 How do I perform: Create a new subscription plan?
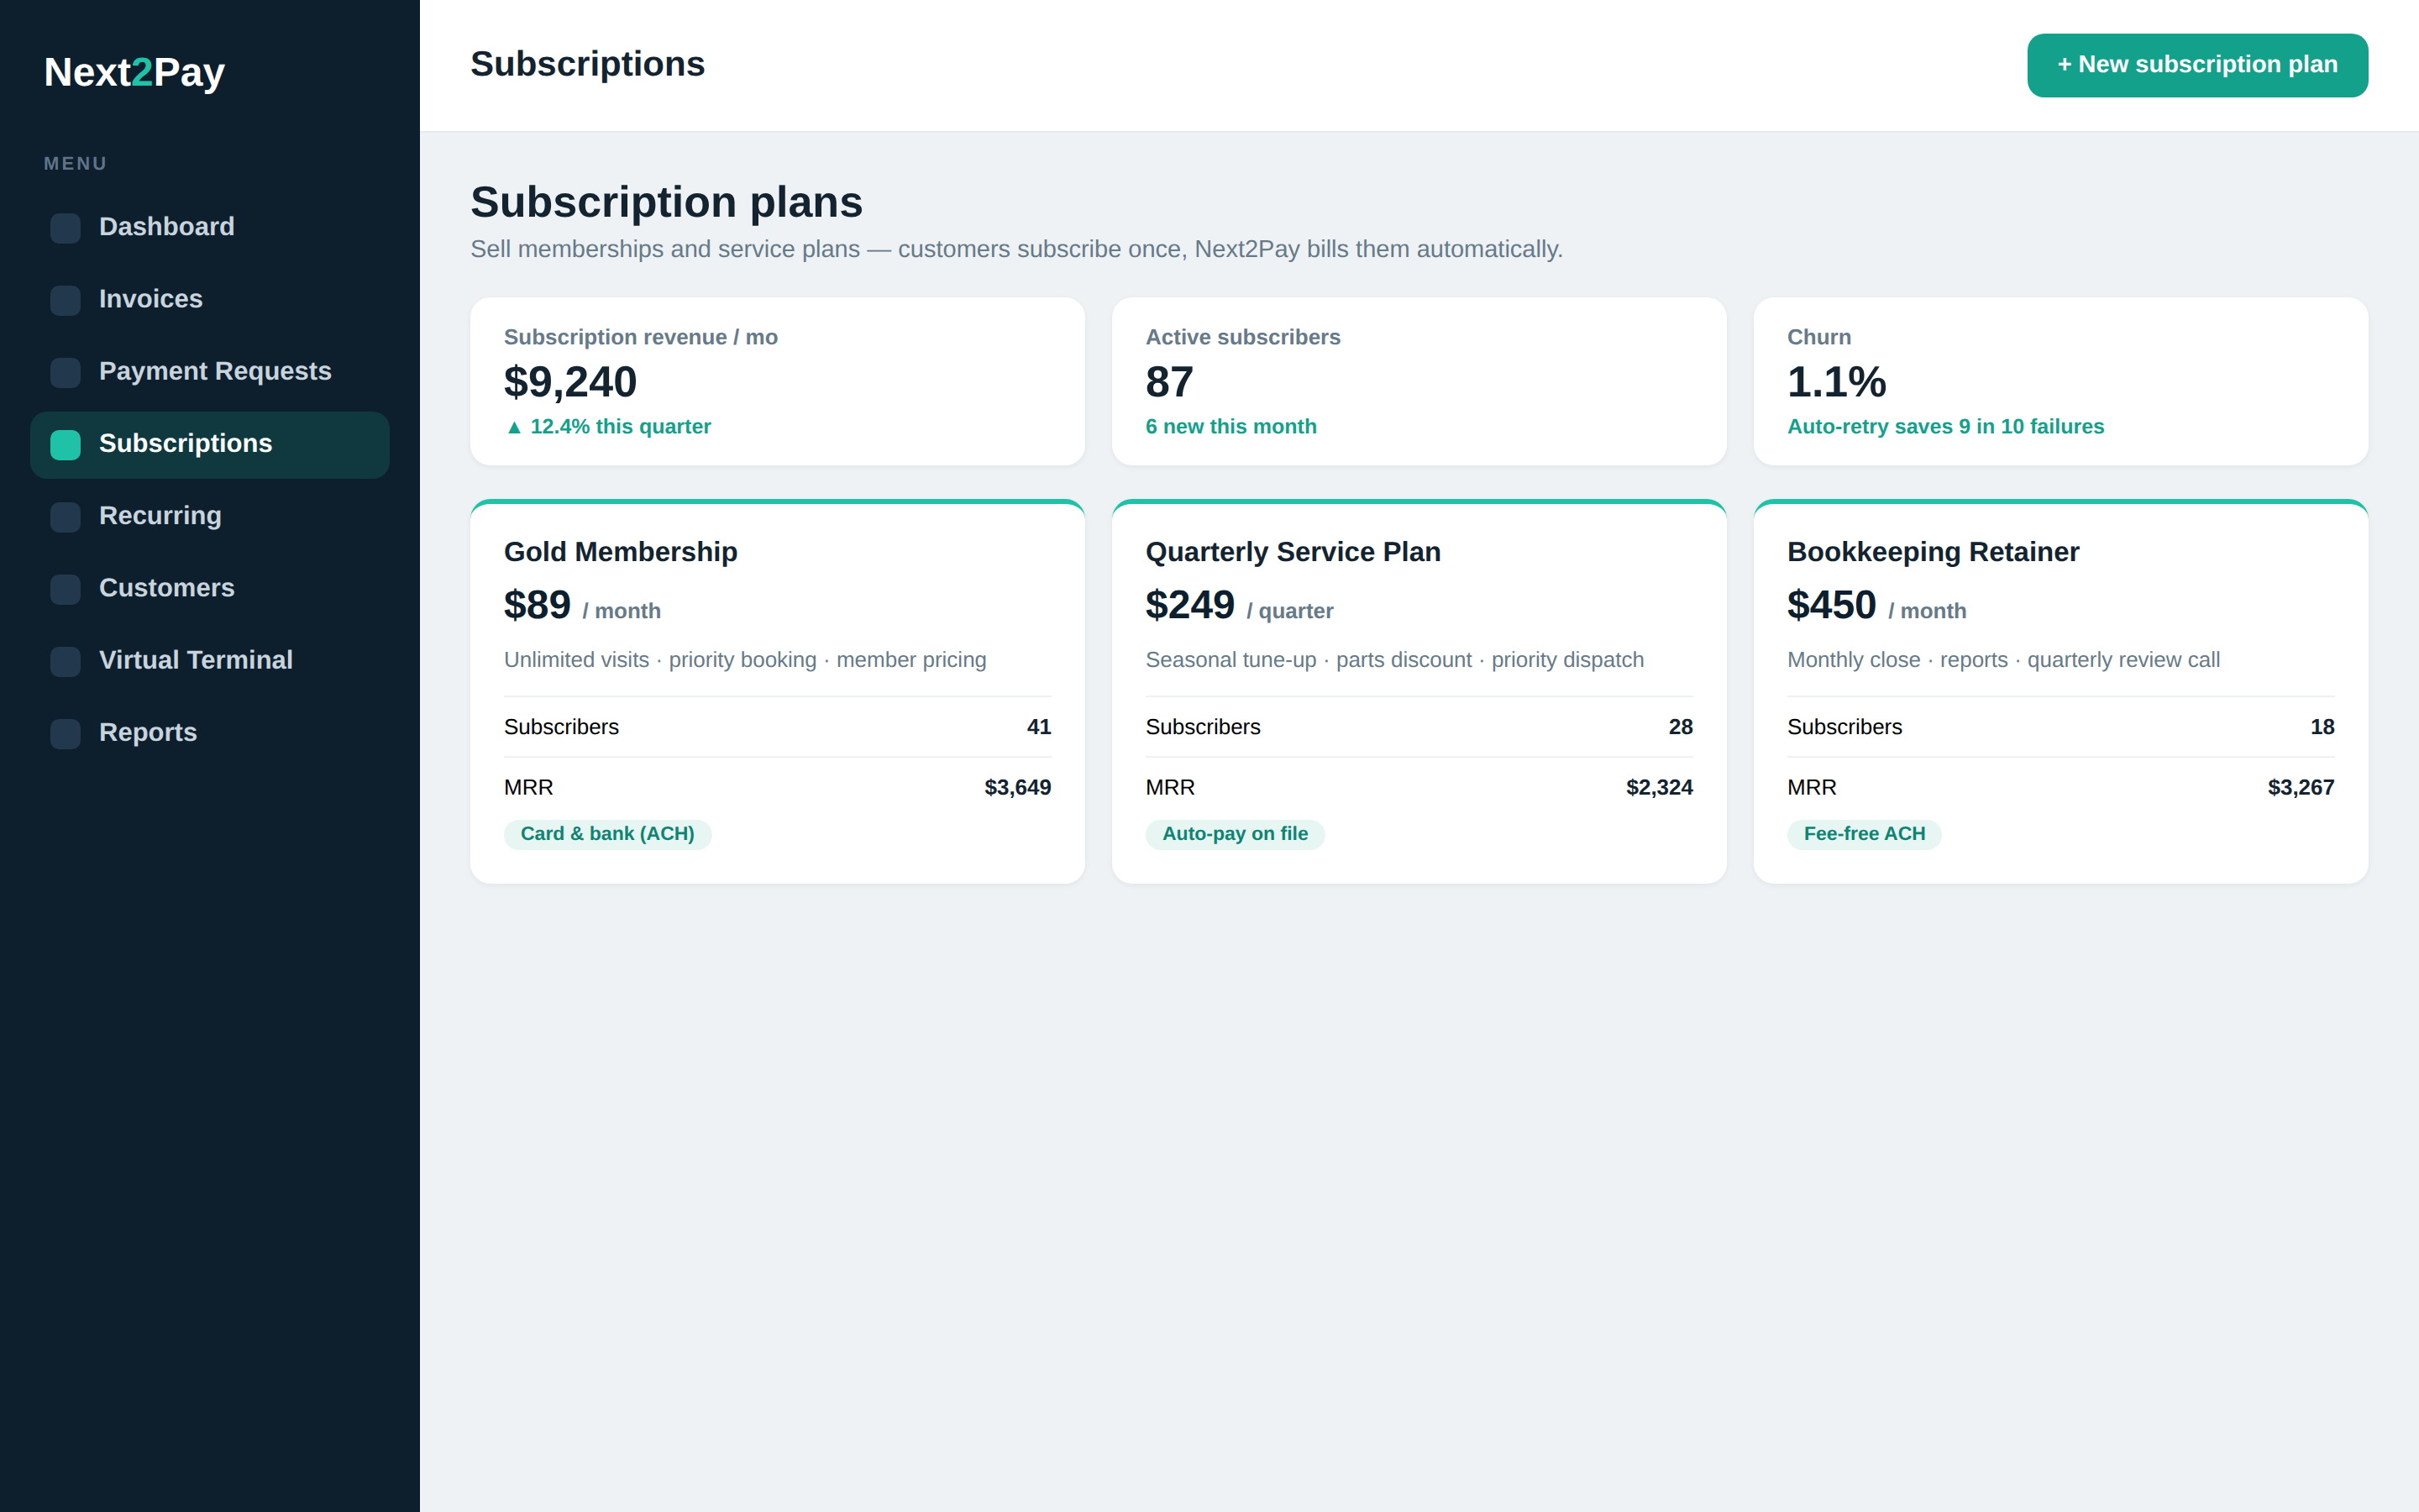tap(2197, 65)
